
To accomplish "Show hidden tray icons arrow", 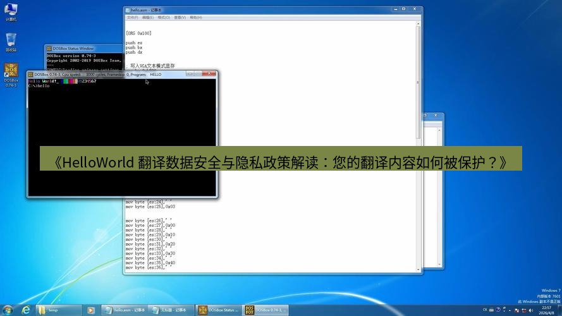I will pos(510,310).
